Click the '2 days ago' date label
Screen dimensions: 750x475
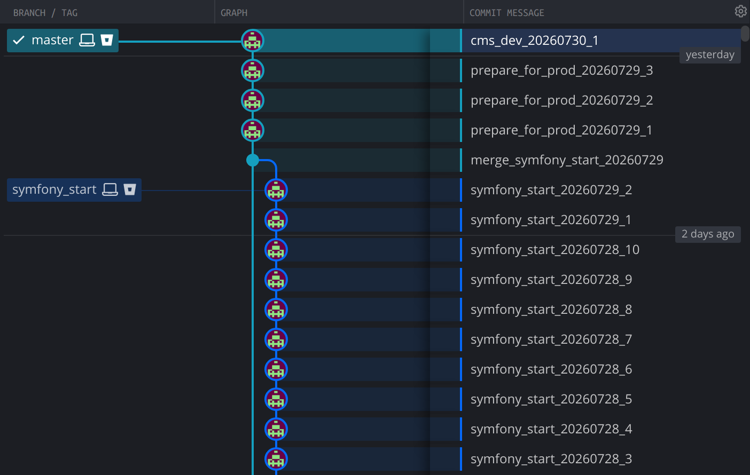coord(708,234)
